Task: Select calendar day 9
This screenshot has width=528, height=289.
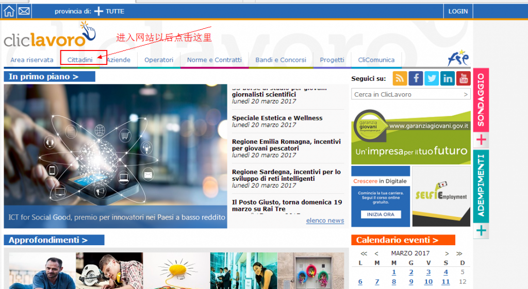Action: tap(411, 282)
